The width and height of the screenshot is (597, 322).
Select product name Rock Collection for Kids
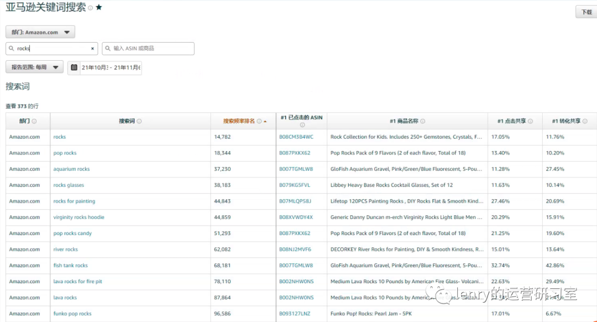pos(406,137)
